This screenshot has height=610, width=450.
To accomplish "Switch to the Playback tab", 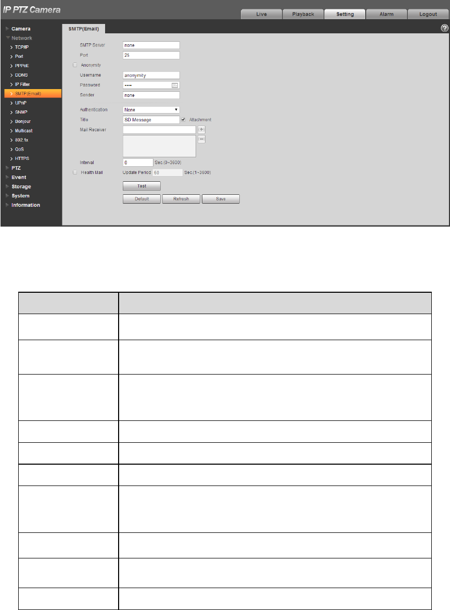I will pos(303,14).
